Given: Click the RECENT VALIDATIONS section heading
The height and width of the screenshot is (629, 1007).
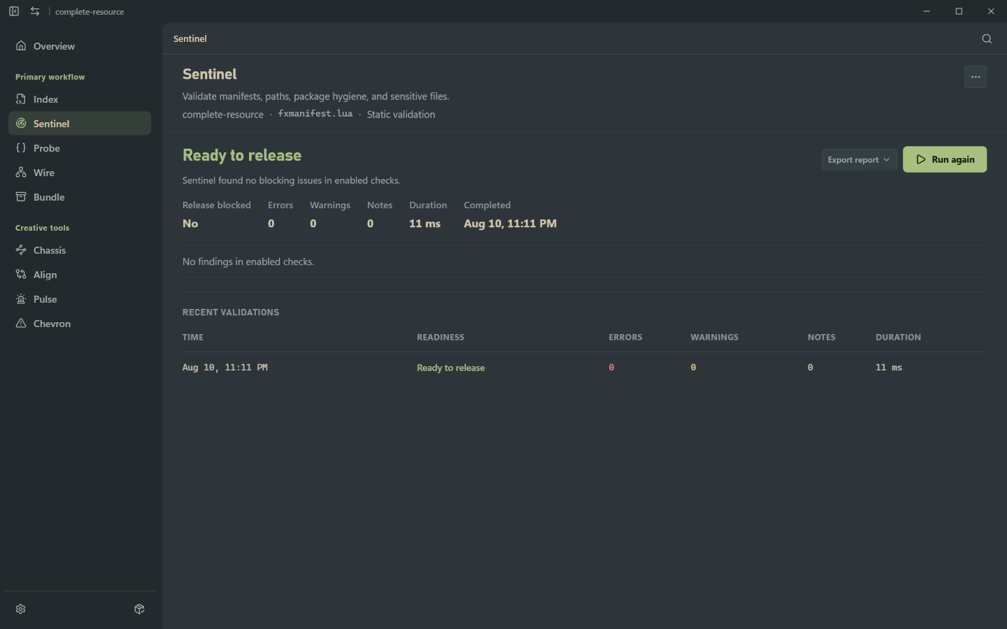Looking at the screenshot, I should point(231,312).
